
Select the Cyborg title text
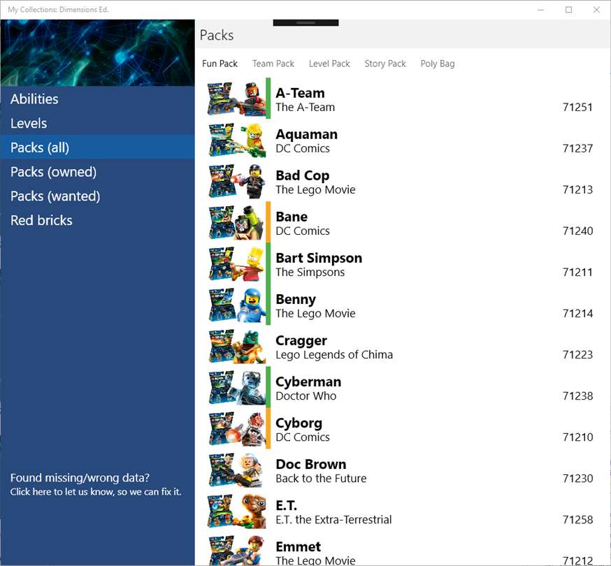click(299, 423)
